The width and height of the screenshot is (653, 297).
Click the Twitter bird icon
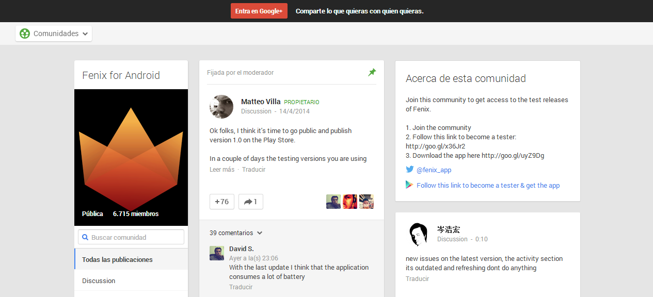pos(410,169)
